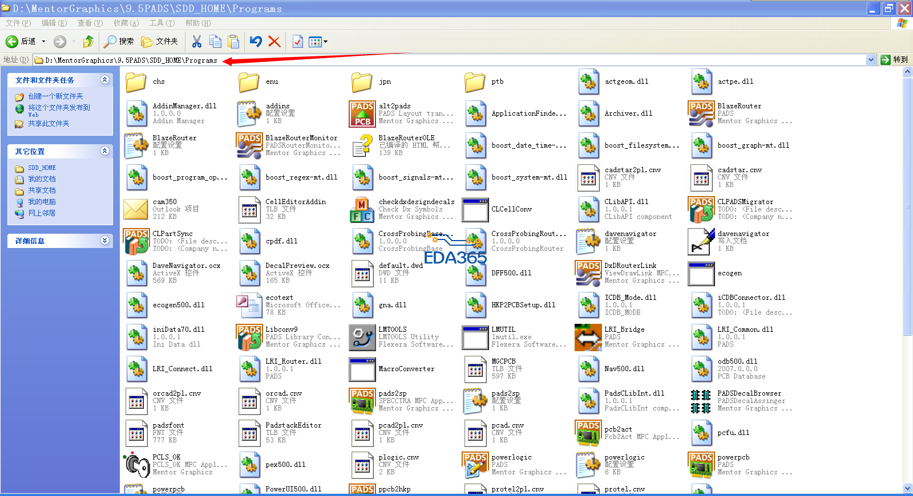Collapse the Other Places panel

pyautogui.click(x=105, y=151)
